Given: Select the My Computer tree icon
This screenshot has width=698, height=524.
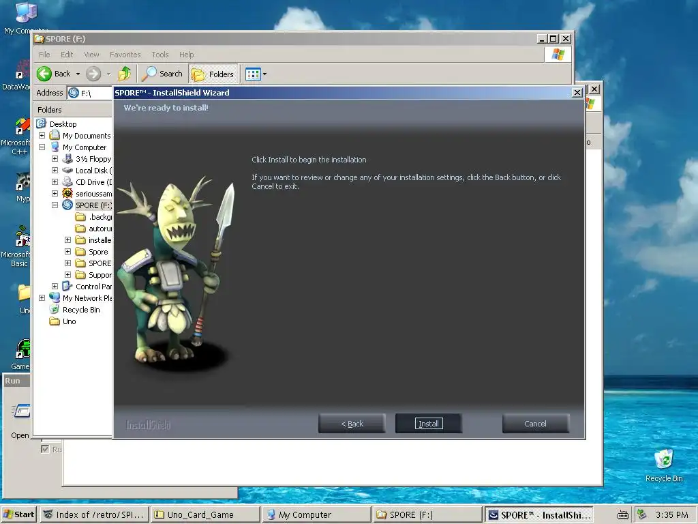Looking at the screenshot, I should click(x=55, y=147).
